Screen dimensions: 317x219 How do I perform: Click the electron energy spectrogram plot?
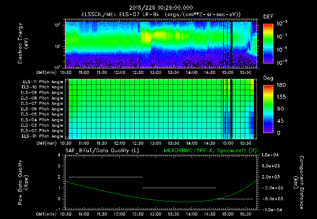click(161, 43)
